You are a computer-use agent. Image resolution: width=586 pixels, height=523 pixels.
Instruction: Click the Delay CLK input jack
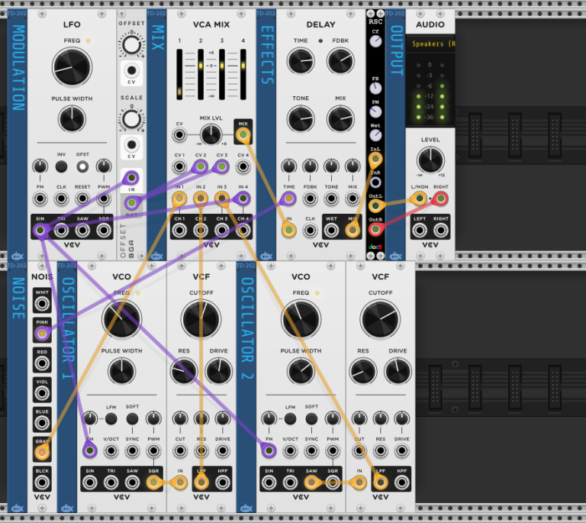[x=311, y=231]
